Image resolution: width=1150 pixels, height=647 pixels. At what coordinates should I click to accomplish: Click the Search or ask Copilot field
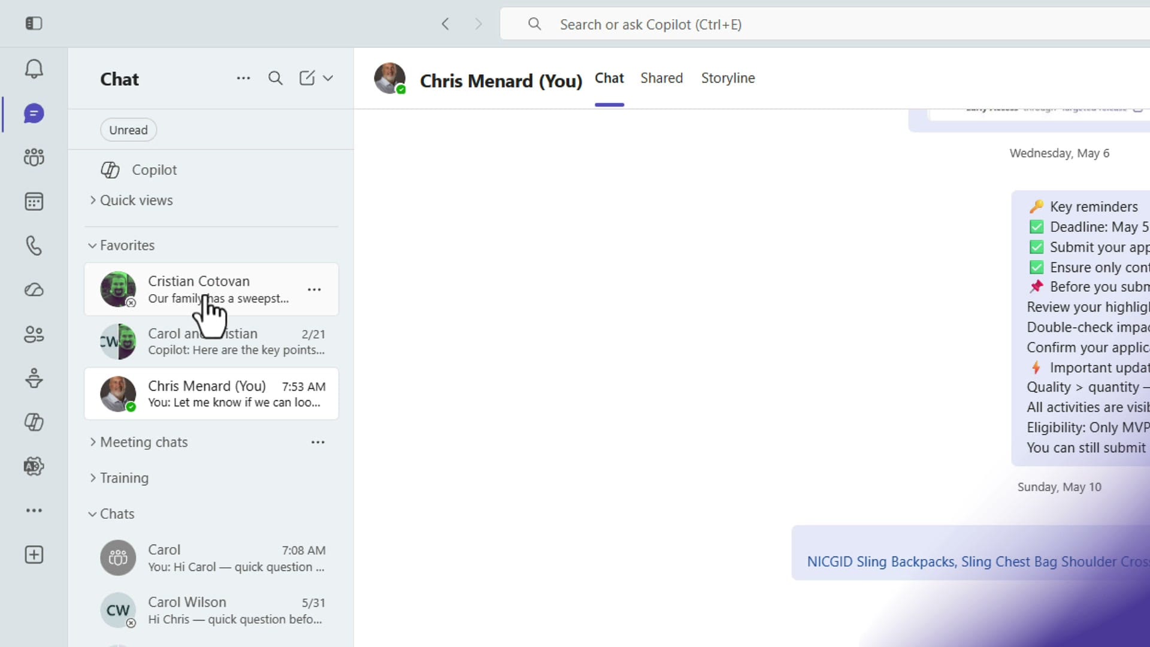(825, 24)
